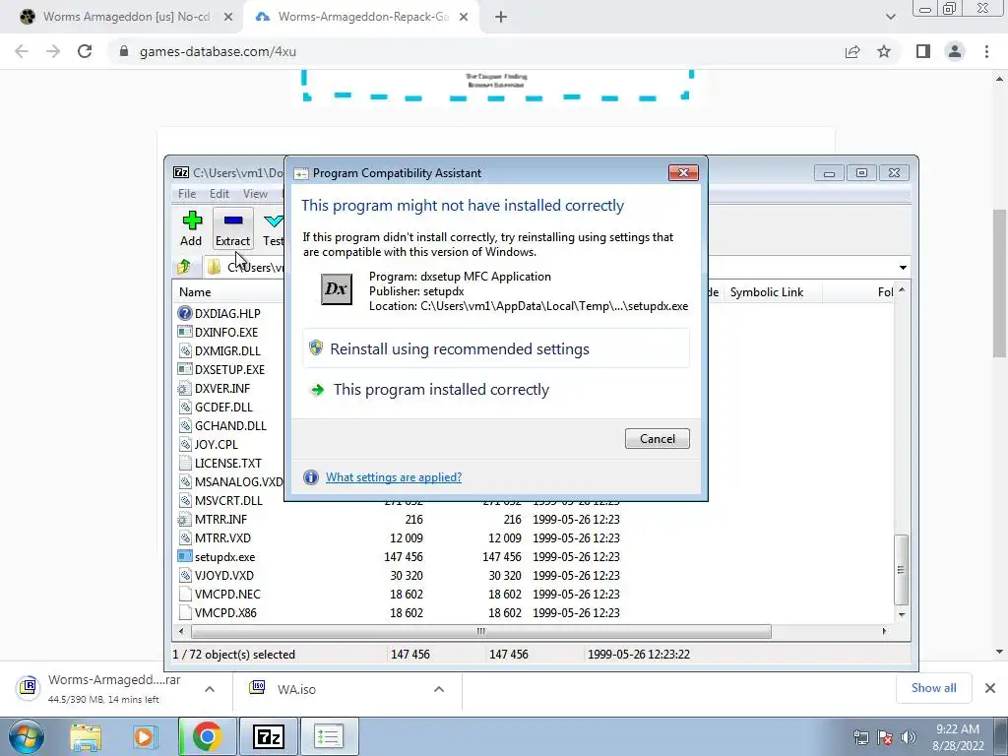1008x756 pixels.
Task: Select DXVER.INF in the file list
Action: (221, 388)
